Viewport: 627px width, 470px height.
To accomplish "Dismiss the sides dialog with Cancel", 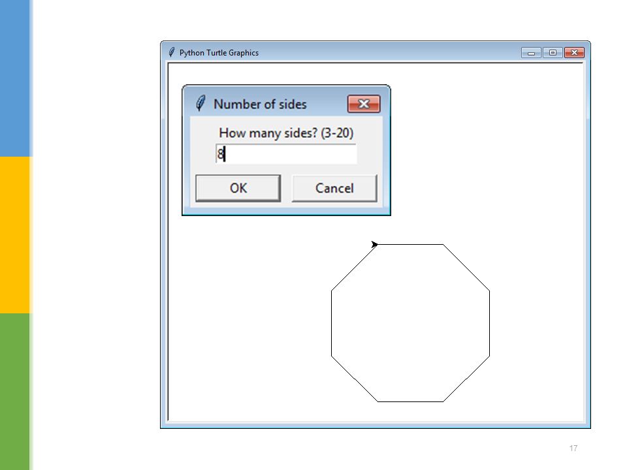I will tap(334, 188).
